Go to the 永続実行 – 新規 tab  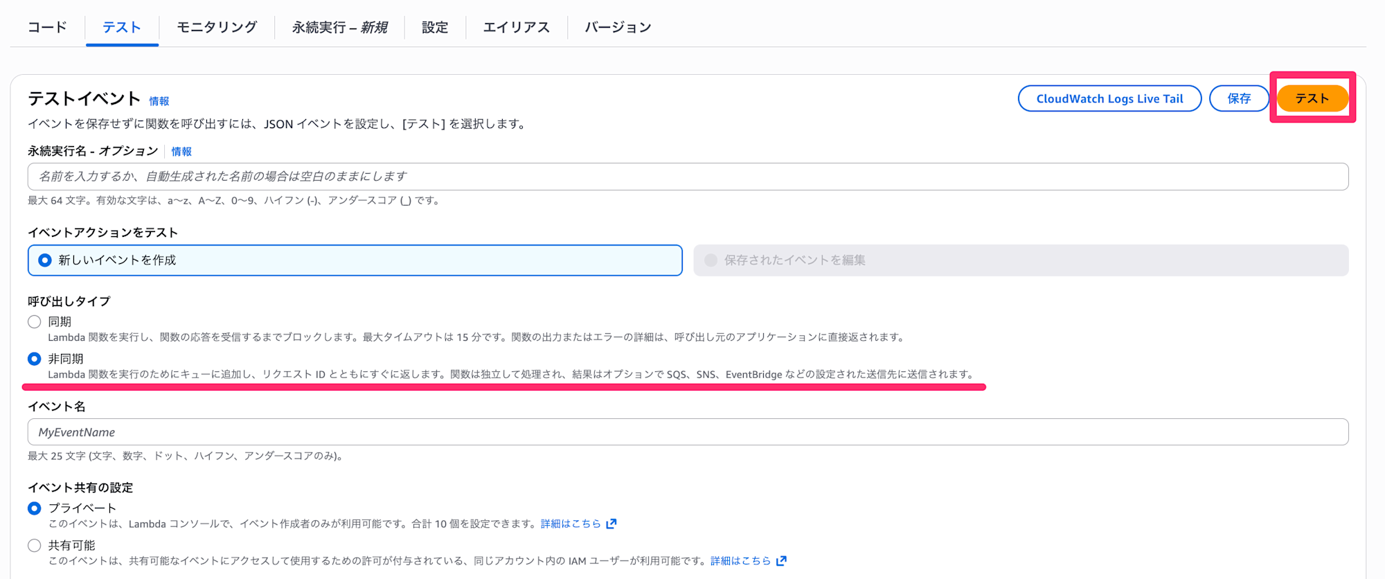coord(339,27)
